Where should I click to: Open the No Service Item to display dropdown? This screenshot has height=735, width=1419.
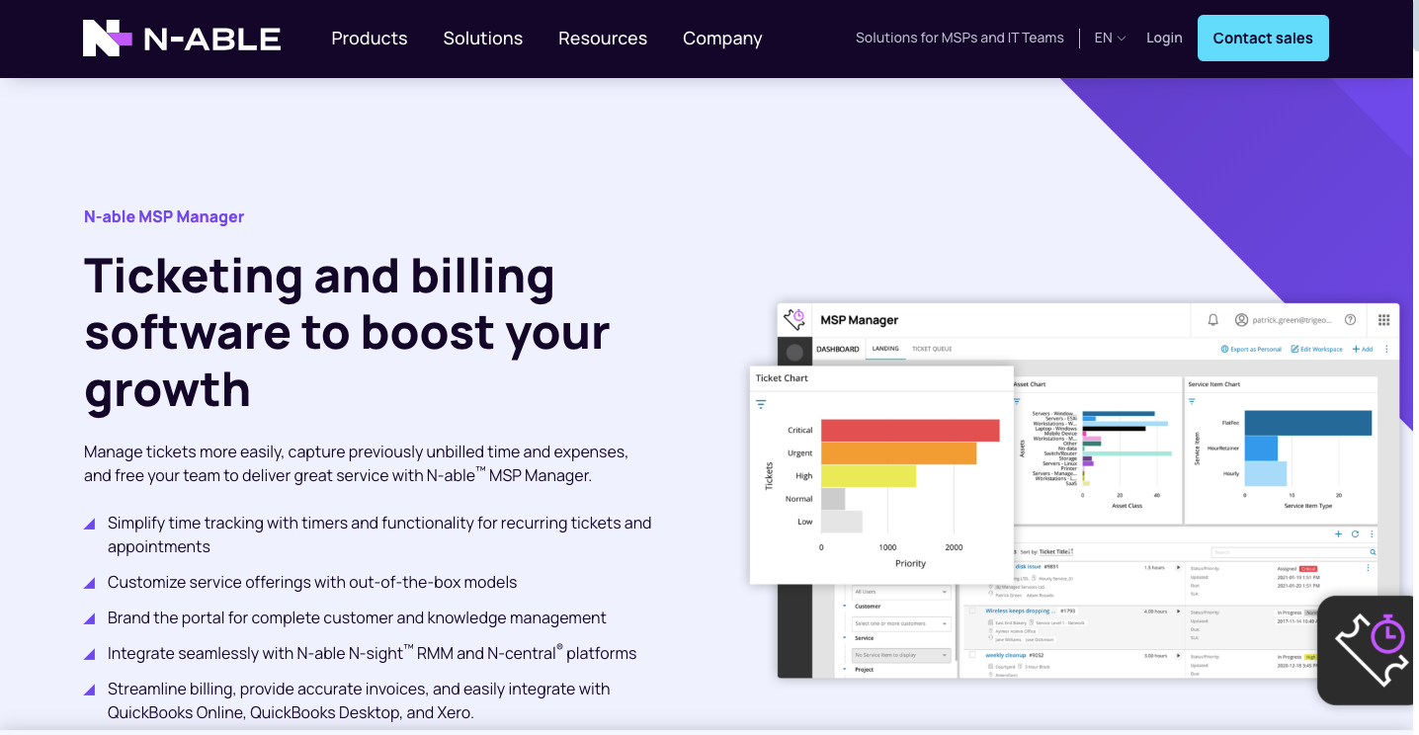coord(901,655)
